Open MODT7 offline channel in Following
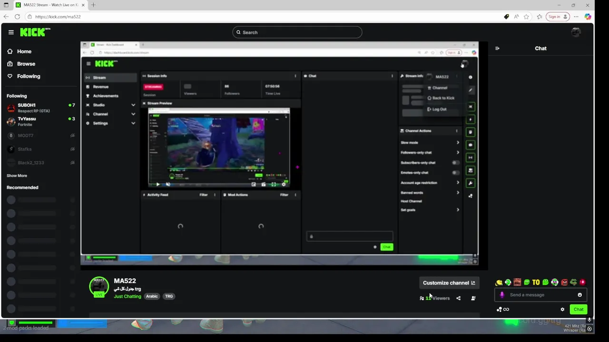The height and width of the screenshot is (342, 609). [x=40, y=135]
